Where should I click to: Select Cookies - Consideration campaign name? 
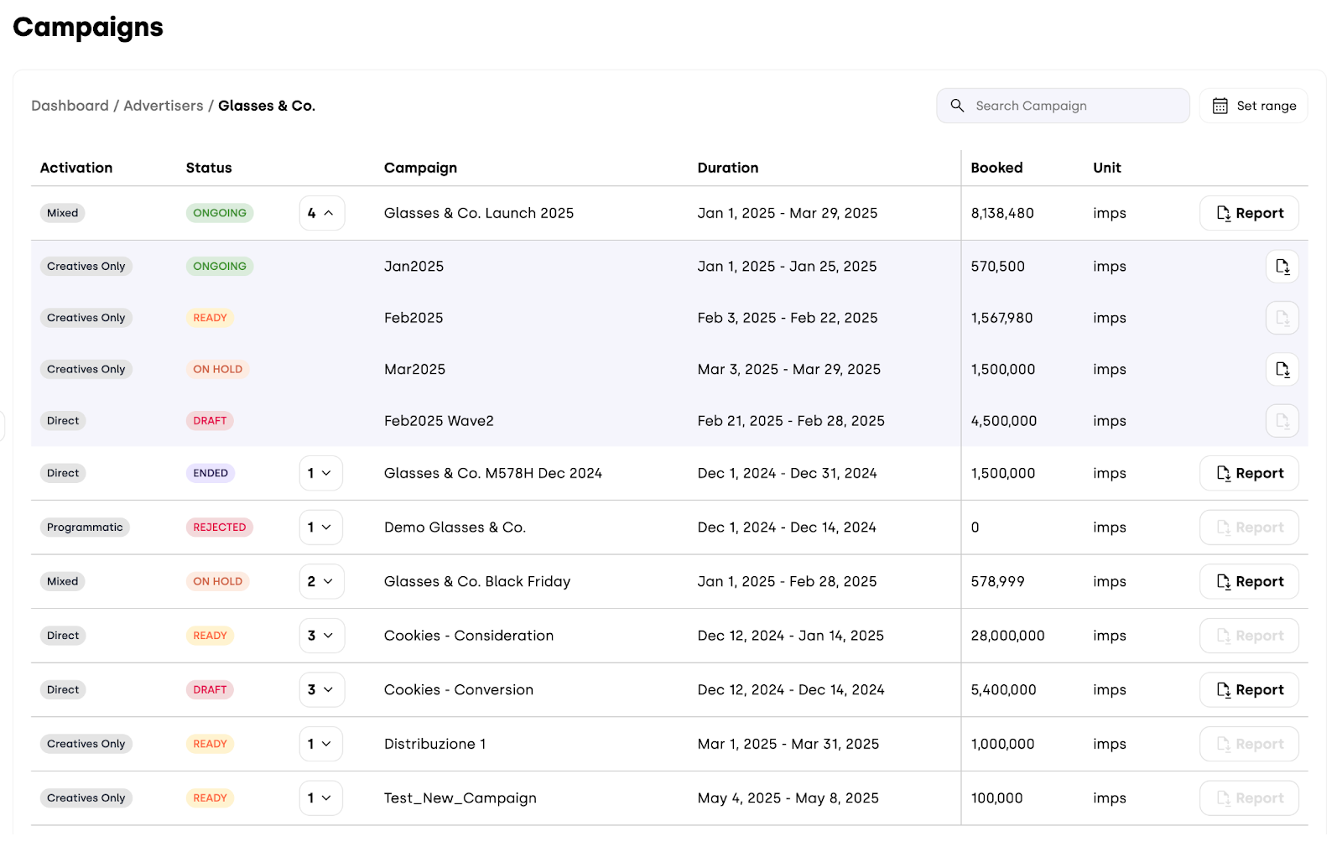coord(469,636)
